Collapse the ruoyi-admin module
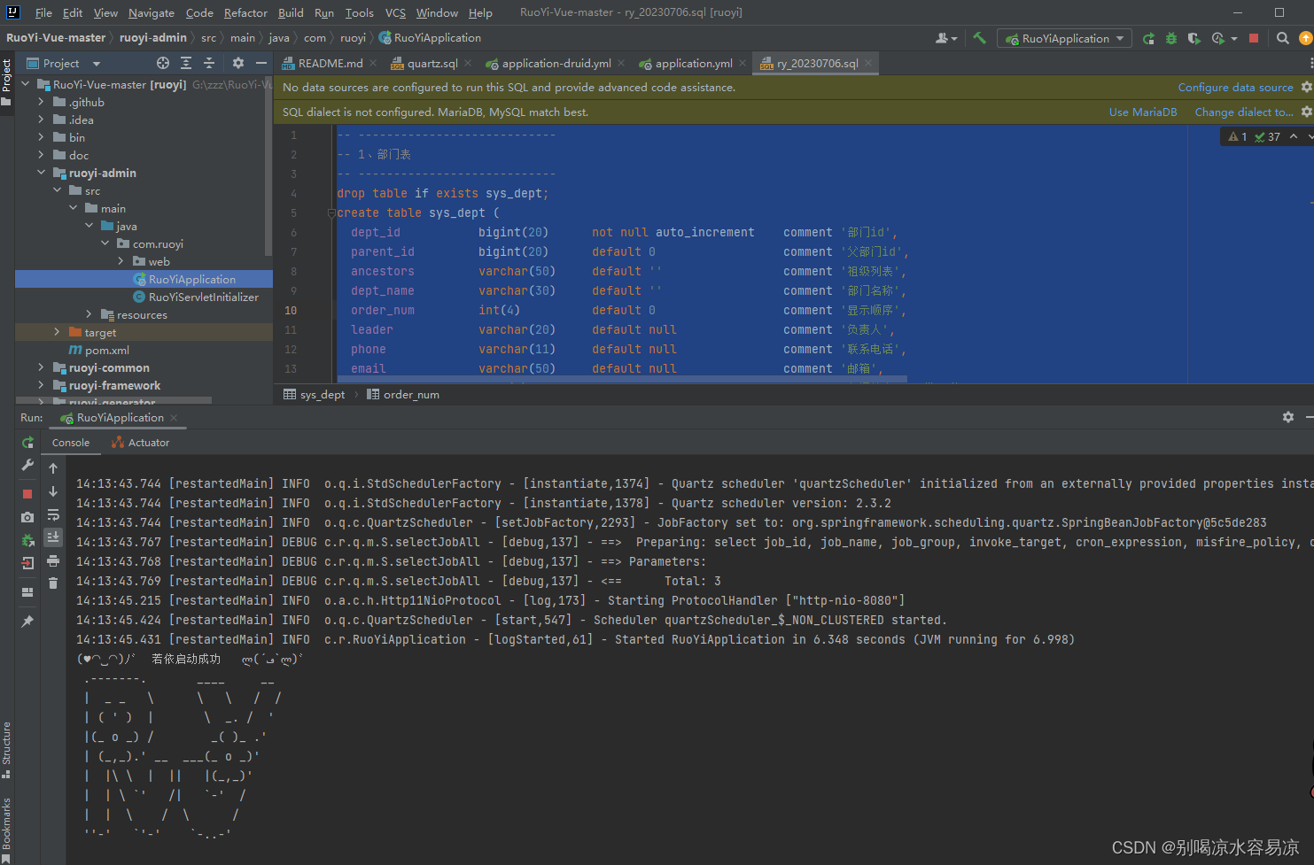The width and height of the screenshot is (1314, 865). 41,173
